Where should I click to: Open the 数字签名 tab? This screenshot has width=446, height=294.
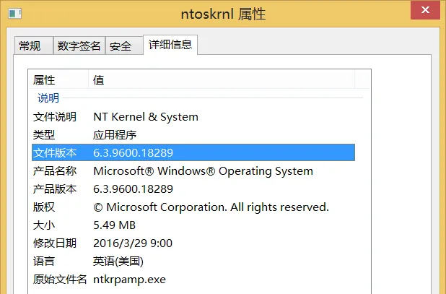pos(79,46)
